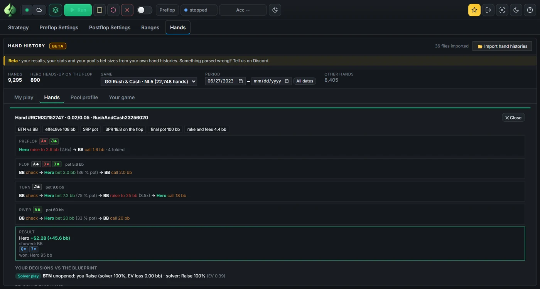Click the 06/27/2023 start date field
The width and height of the screenshot is (540, 289).
(x=226, y=81)
